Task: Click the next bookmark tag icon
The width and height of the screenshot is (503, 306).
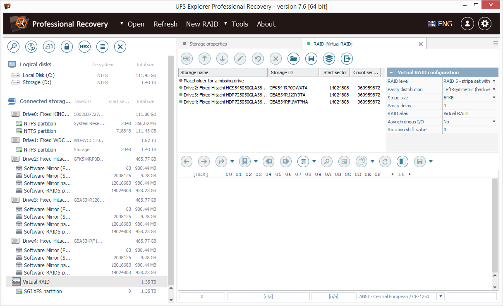Action: pos(286,161)
